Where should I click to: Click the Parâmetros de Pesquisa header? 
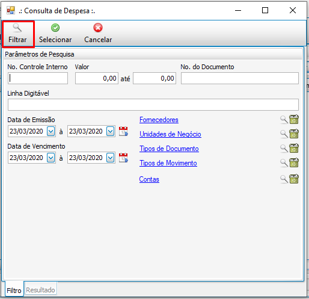pos(40,54)
